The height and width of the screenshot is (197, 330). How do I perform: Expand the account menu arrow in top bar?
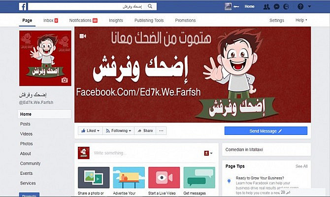309,6
